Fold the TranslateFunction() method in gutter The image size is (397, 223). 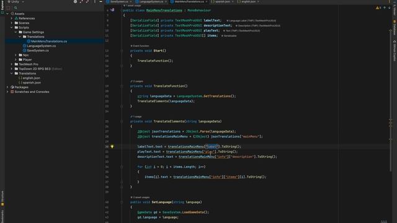tap(122, 86)
